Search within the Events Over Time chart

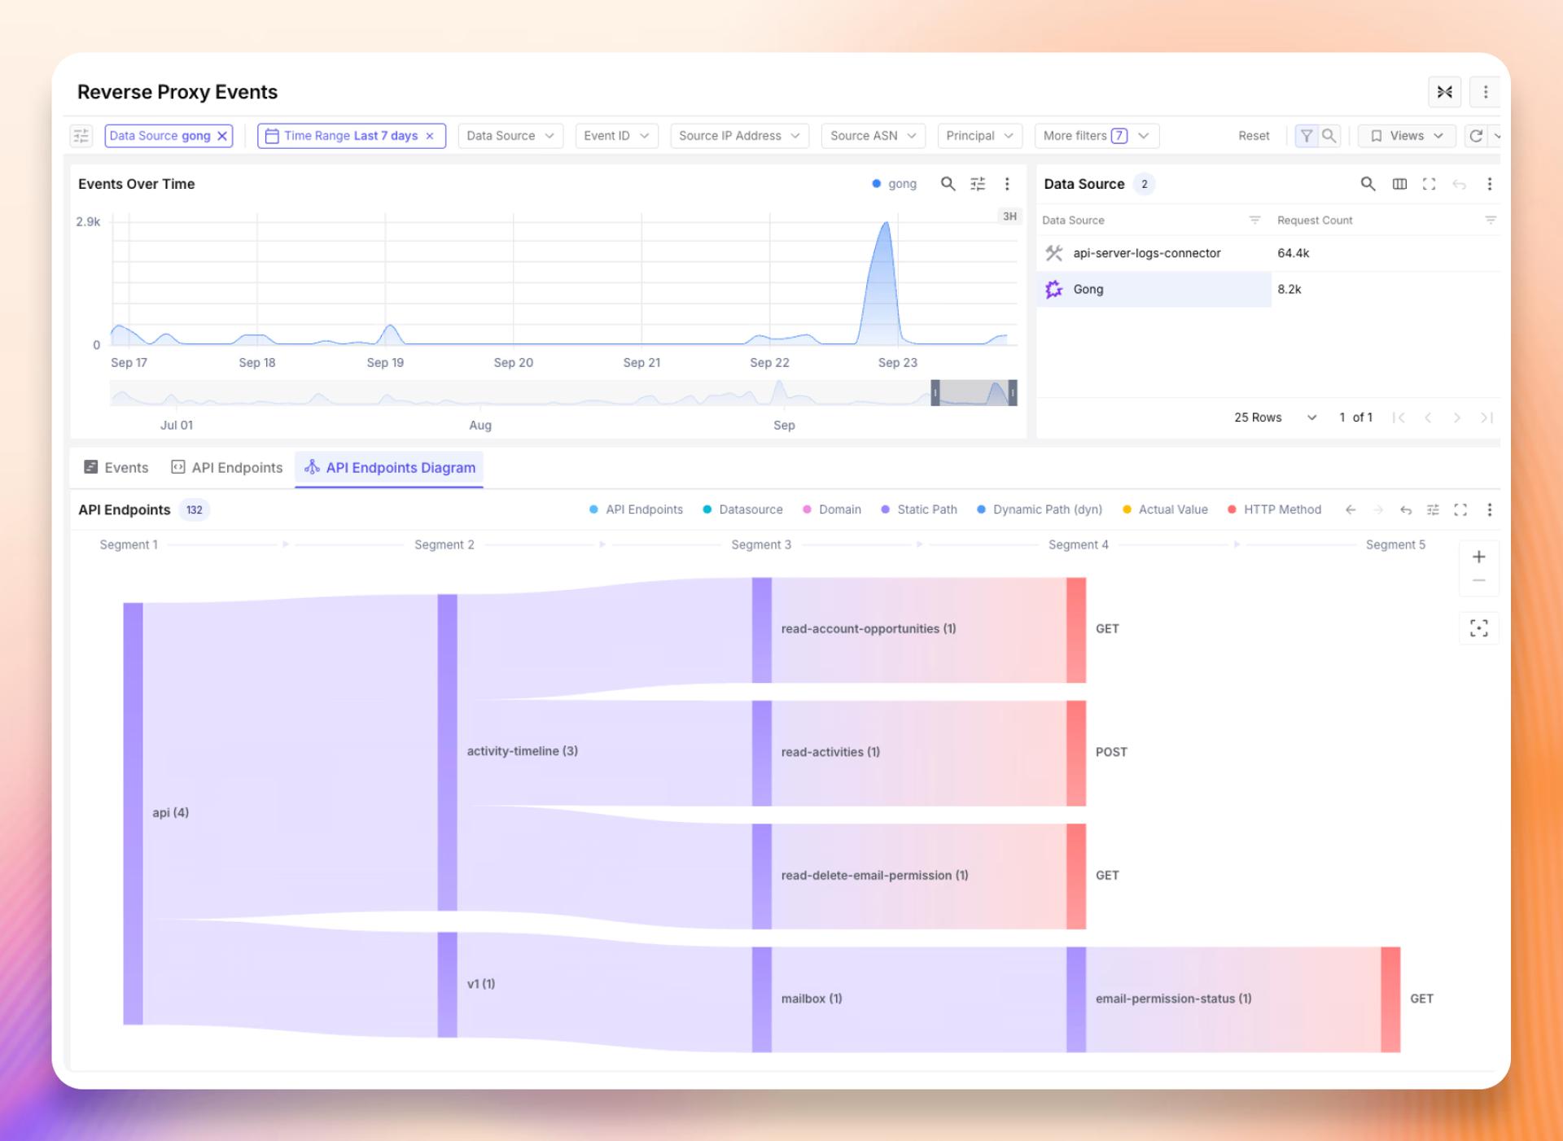click(948, 184)
